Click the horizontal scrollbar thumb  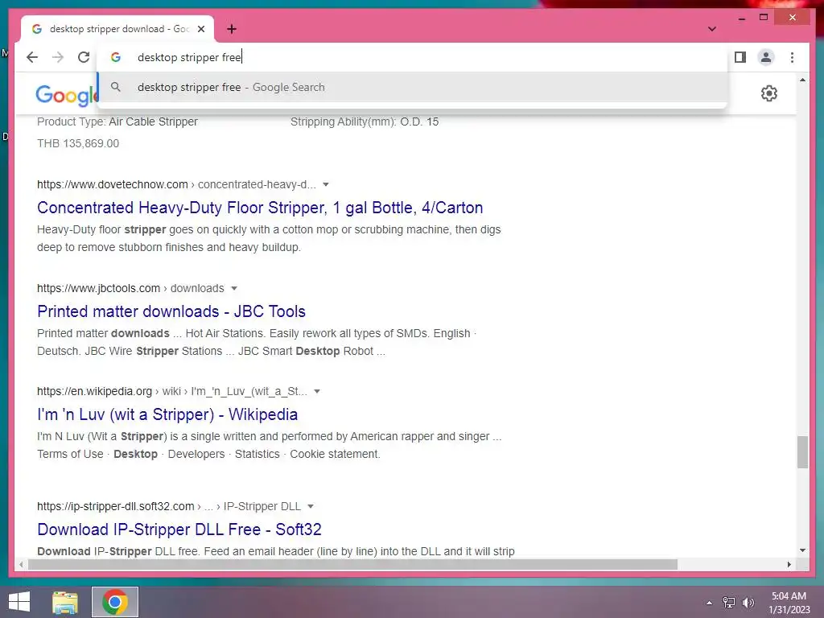click(352, 564)
